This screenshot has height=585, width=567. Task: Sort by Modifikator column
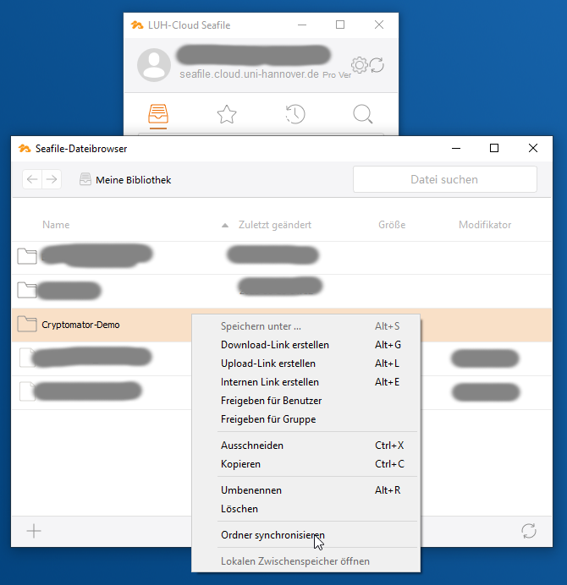[x=485, y=225]
